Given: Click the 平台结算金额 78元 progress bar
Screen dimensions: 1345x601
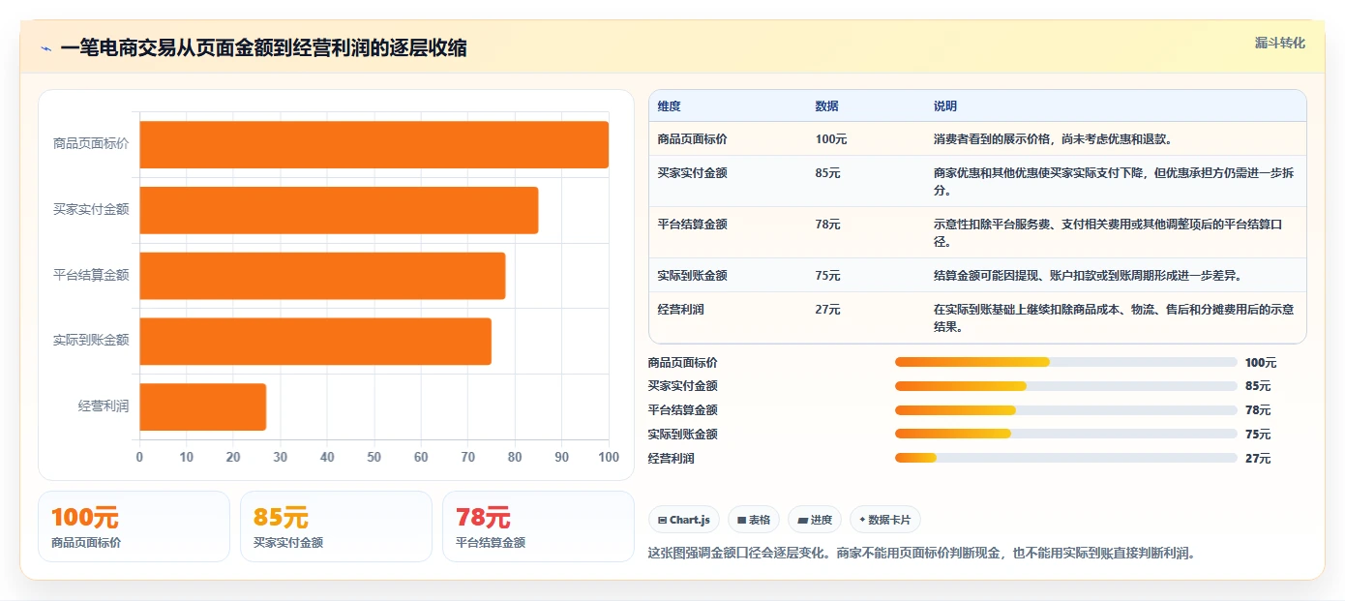Looking at the screenshot, I should pyautogui.click(x=1065, y=410).
